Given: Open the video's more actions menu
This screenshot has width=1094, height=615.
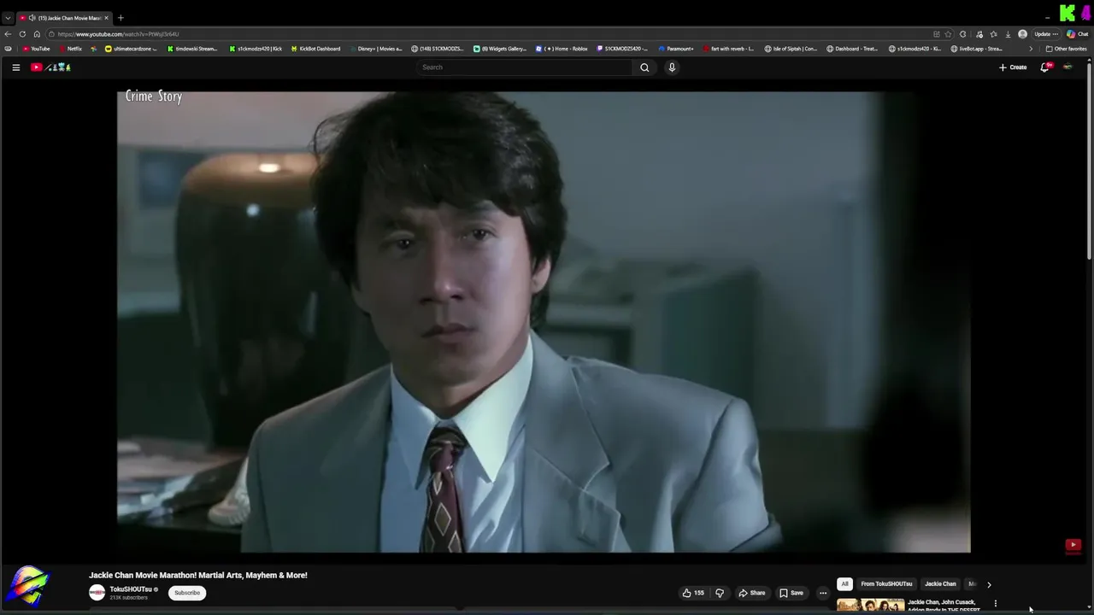Looking at the screenshot, I should 823,593.
